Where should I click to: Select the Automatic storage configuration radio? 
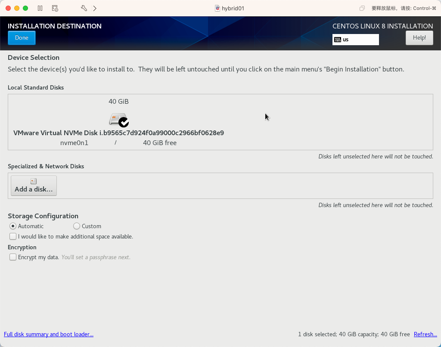(12, 226)
